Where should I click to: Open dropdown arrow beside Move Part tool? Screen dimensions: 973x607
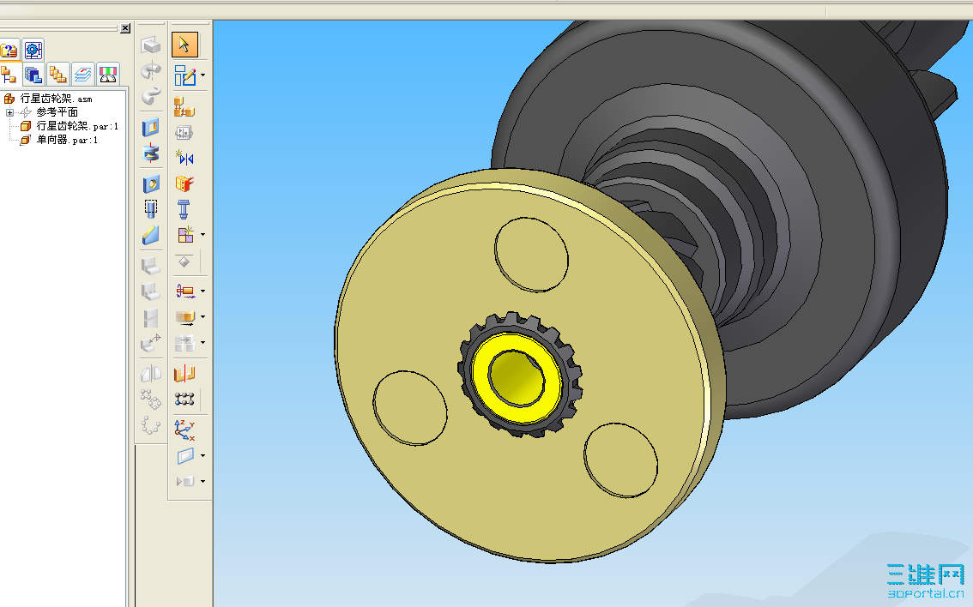(x=202, y=291)
